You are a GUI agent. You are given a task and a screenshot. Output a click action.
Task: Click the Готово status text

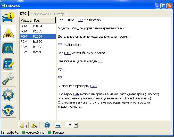click(58, 133)
